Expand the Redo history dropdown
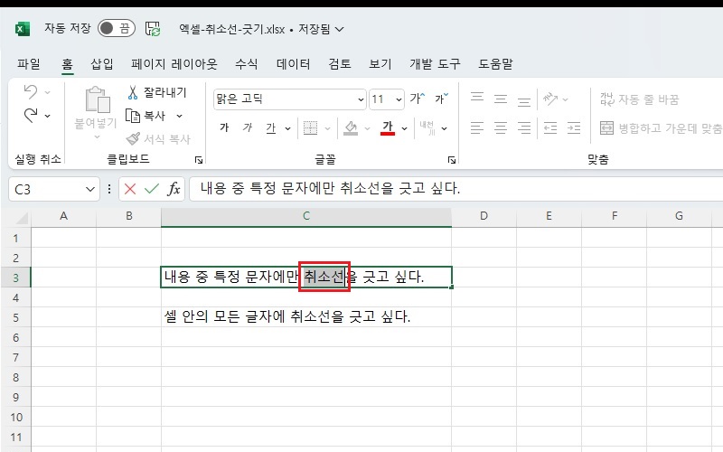This screenshot has width=723, height=452. [x=48, y=116]
